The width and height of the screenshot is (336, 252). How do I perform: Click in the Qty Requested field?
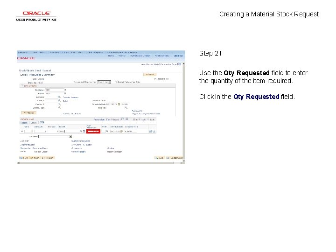[93, 131]
